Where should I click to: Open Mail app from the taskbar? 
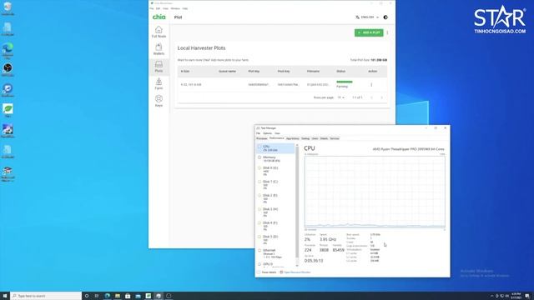138,296
